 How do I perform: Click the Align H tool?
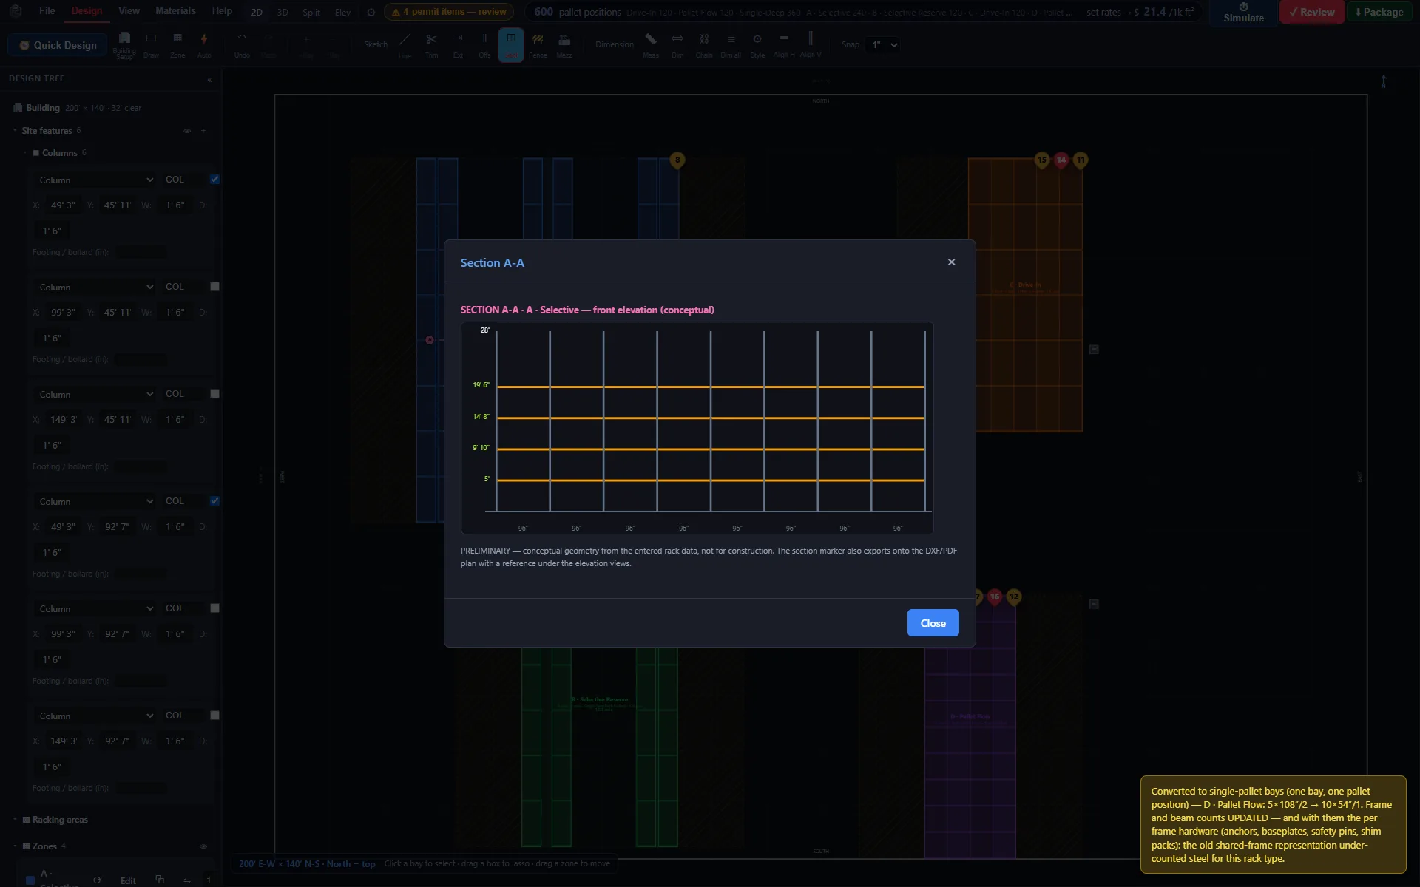pos(784,44)
